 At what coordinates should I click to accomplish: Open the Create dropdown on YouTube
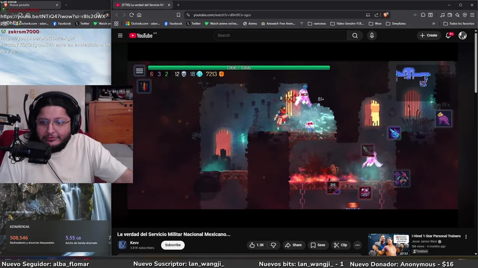click(428, 35)
